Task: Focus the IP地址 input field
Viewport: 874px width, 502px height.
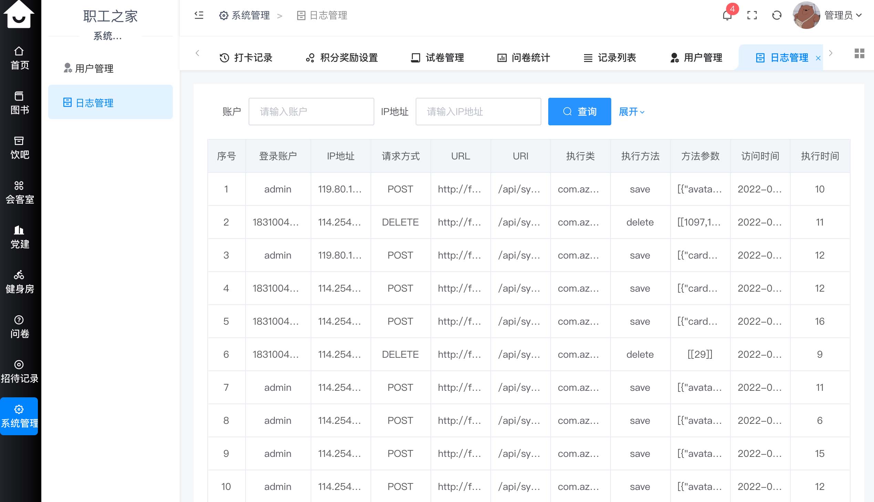Action: pos(478,112)
